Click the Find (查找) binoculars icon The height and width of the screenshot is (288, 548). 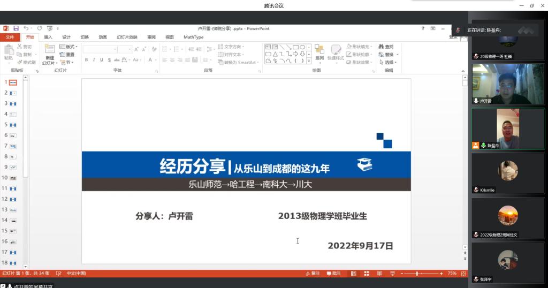pyautogui.click(x=382, y=47)
